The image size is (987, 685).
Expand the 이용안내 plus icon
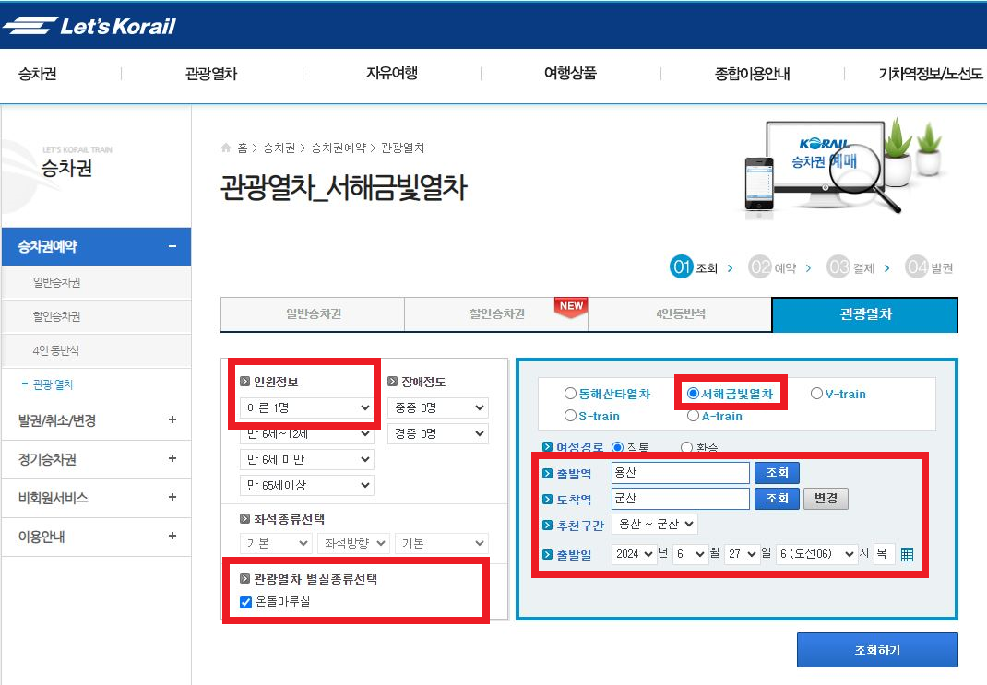point(172,536)
